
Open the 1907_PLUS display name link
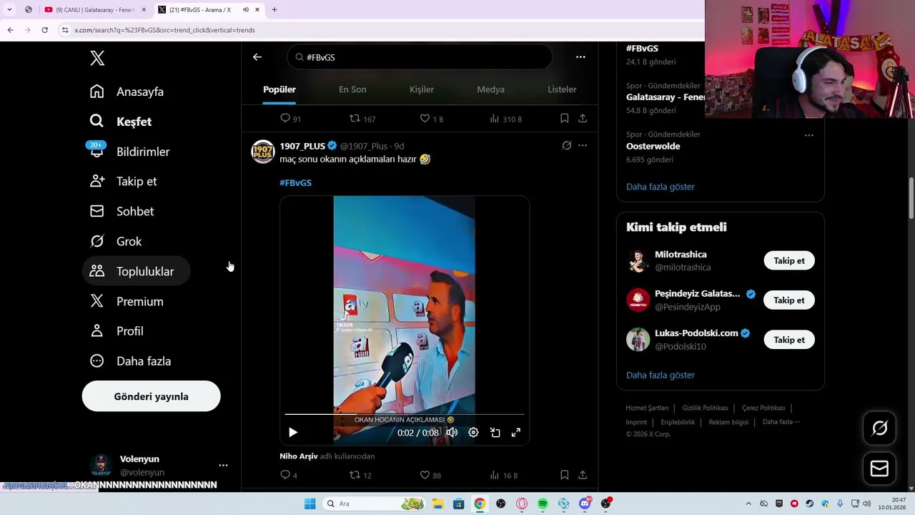tap(302, 146)
